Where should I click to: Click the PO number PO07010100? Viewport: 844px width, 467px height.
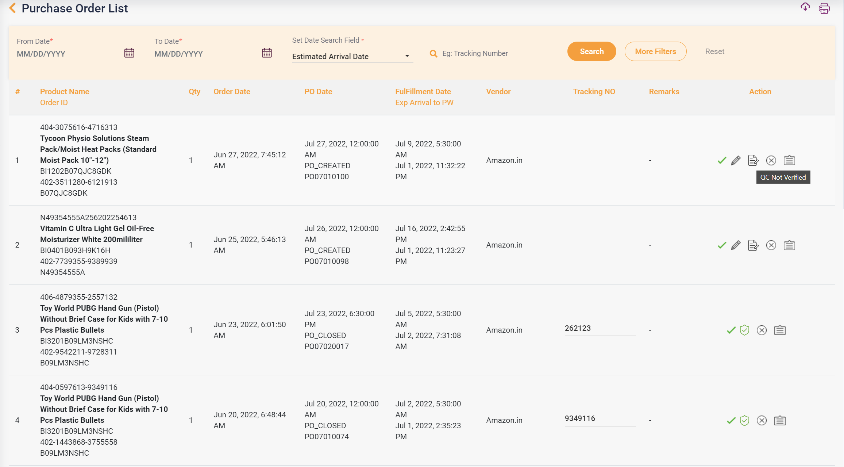click(x=327, y=177)
